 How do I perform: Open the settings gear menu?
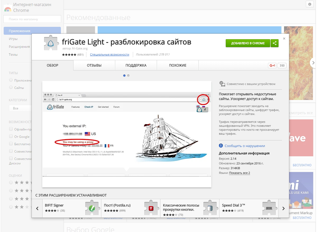[x=310, y=4]
